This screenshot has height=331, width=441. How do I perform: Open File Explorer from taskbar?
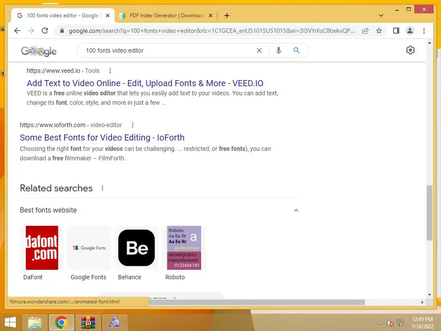click(35, 322)
